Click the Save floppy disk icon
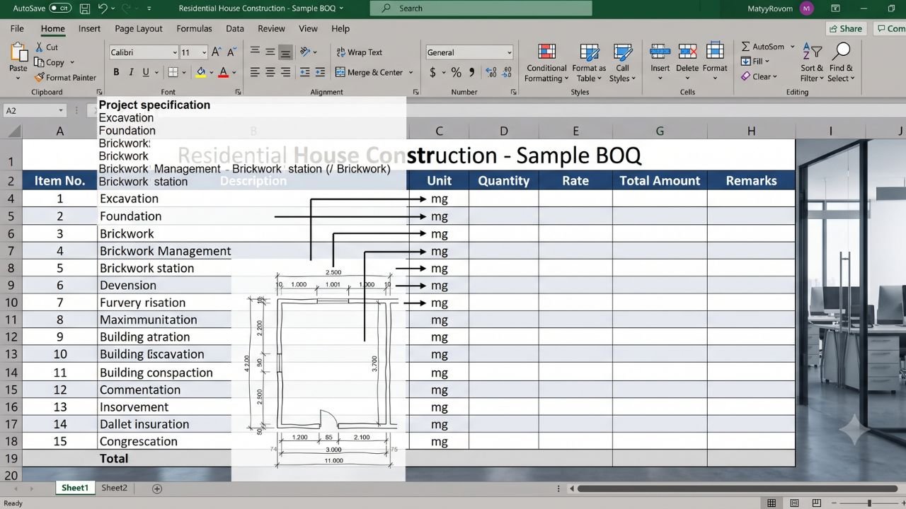Viewport: 906px width, 509px height. pos(85,8)
